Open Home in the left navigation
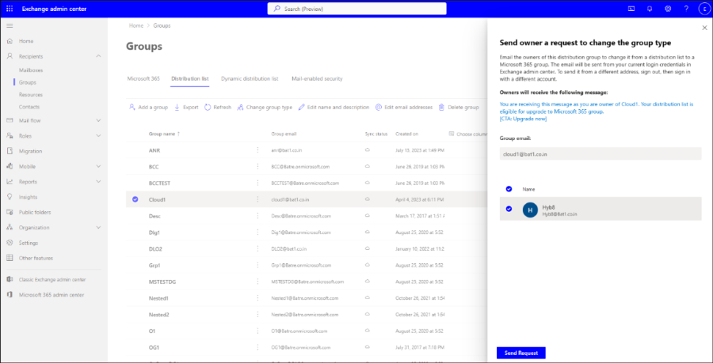This screenshot has height=363, width=713. (26, 41)
